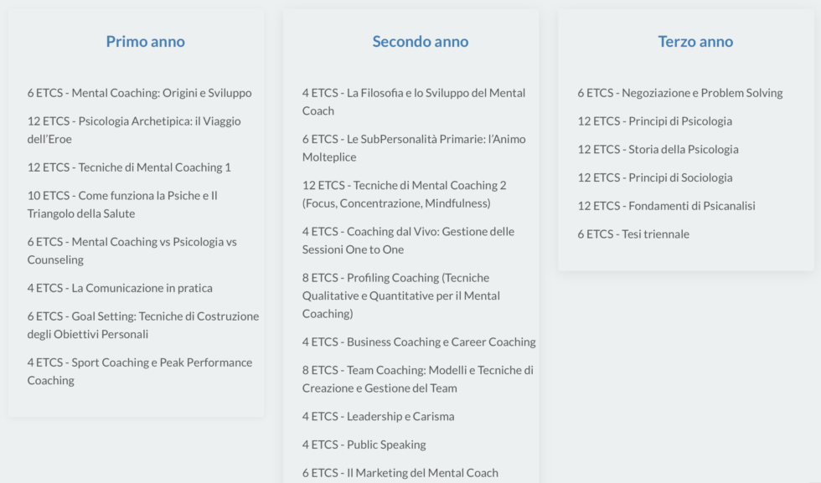Click the Terzo anno heading

695,42
